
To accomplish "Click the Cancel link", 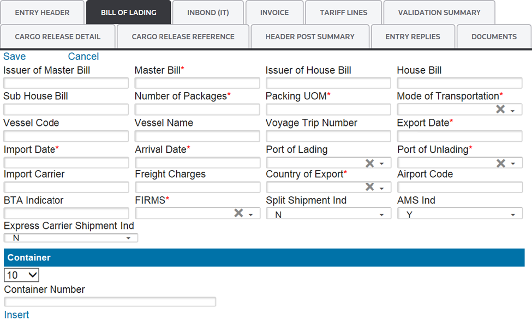I will (83, 57).
